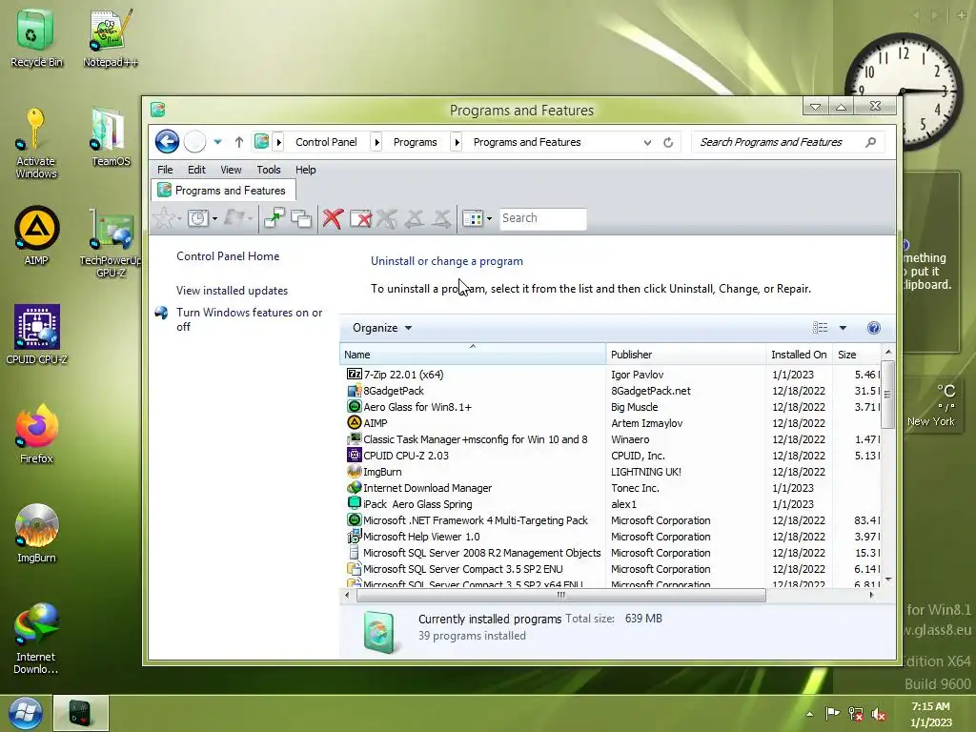Image resolution: width=976 pixels, height=732 pixels.
Task: Open the Recycle Bin desktop icon
Action: tap(35, 37)
